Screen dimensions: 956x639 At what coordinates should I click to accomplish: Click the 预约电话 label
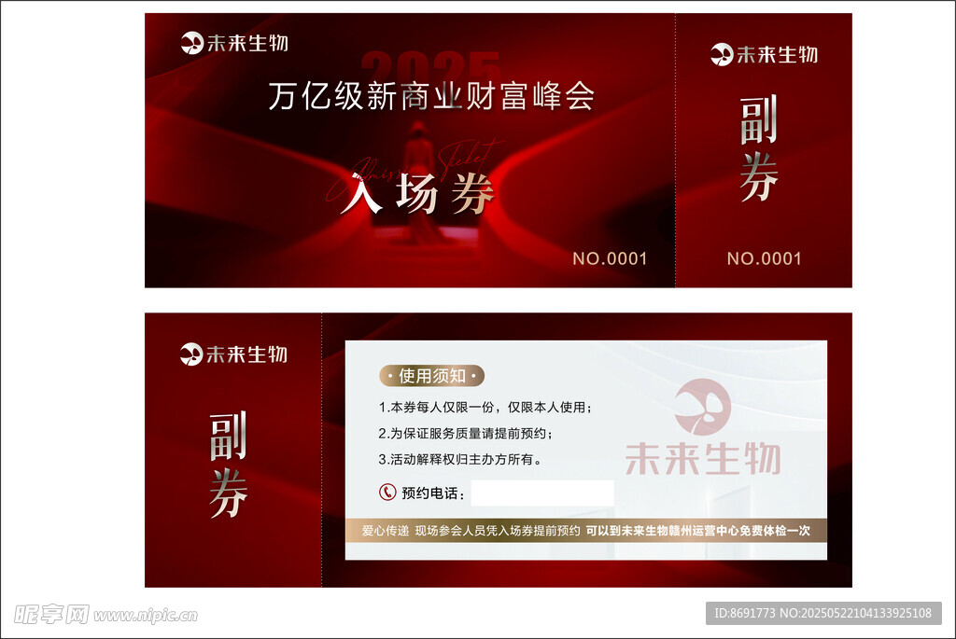(432, 493)
